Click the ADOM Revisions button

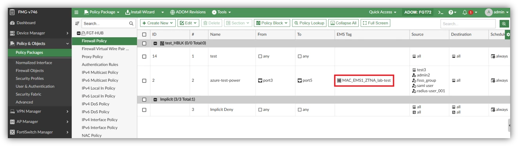click(x=188, y=12)
